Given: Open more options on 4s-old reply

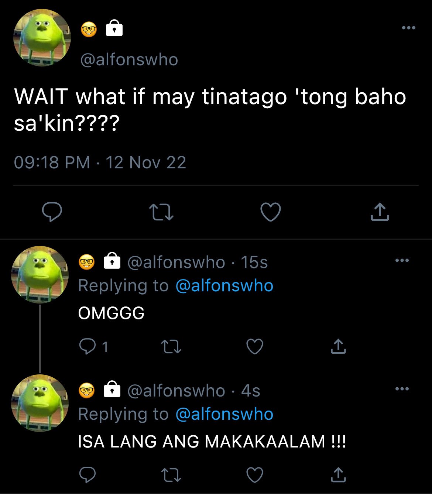Looking at the screenshot, I should (402, 389).
